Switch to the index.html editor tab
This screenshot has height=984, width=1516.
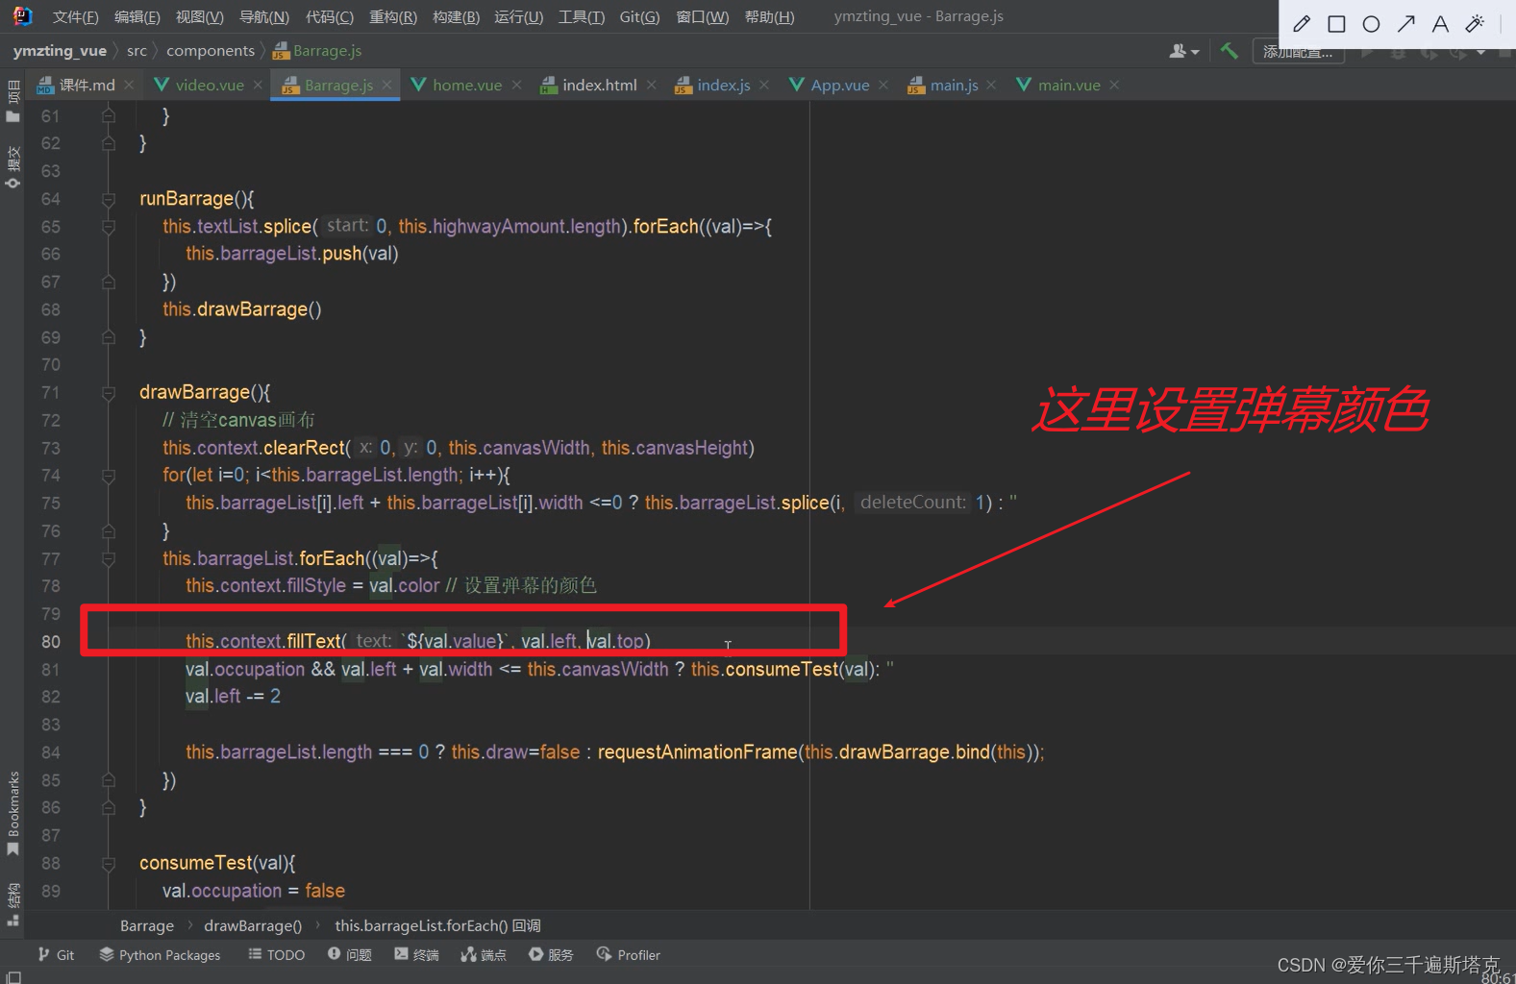tap(599, 86)
